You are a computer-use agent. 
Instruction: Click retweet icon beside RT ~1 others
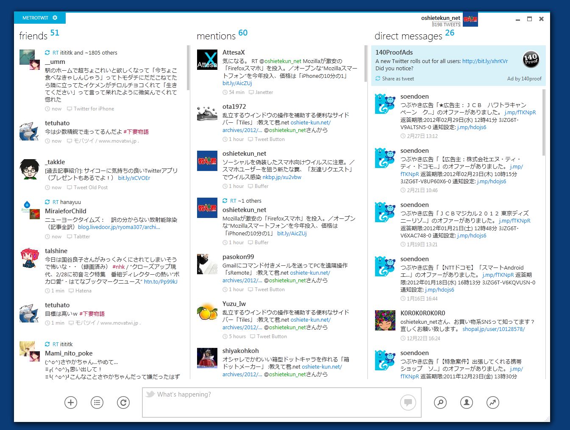(x=225, y=201)
